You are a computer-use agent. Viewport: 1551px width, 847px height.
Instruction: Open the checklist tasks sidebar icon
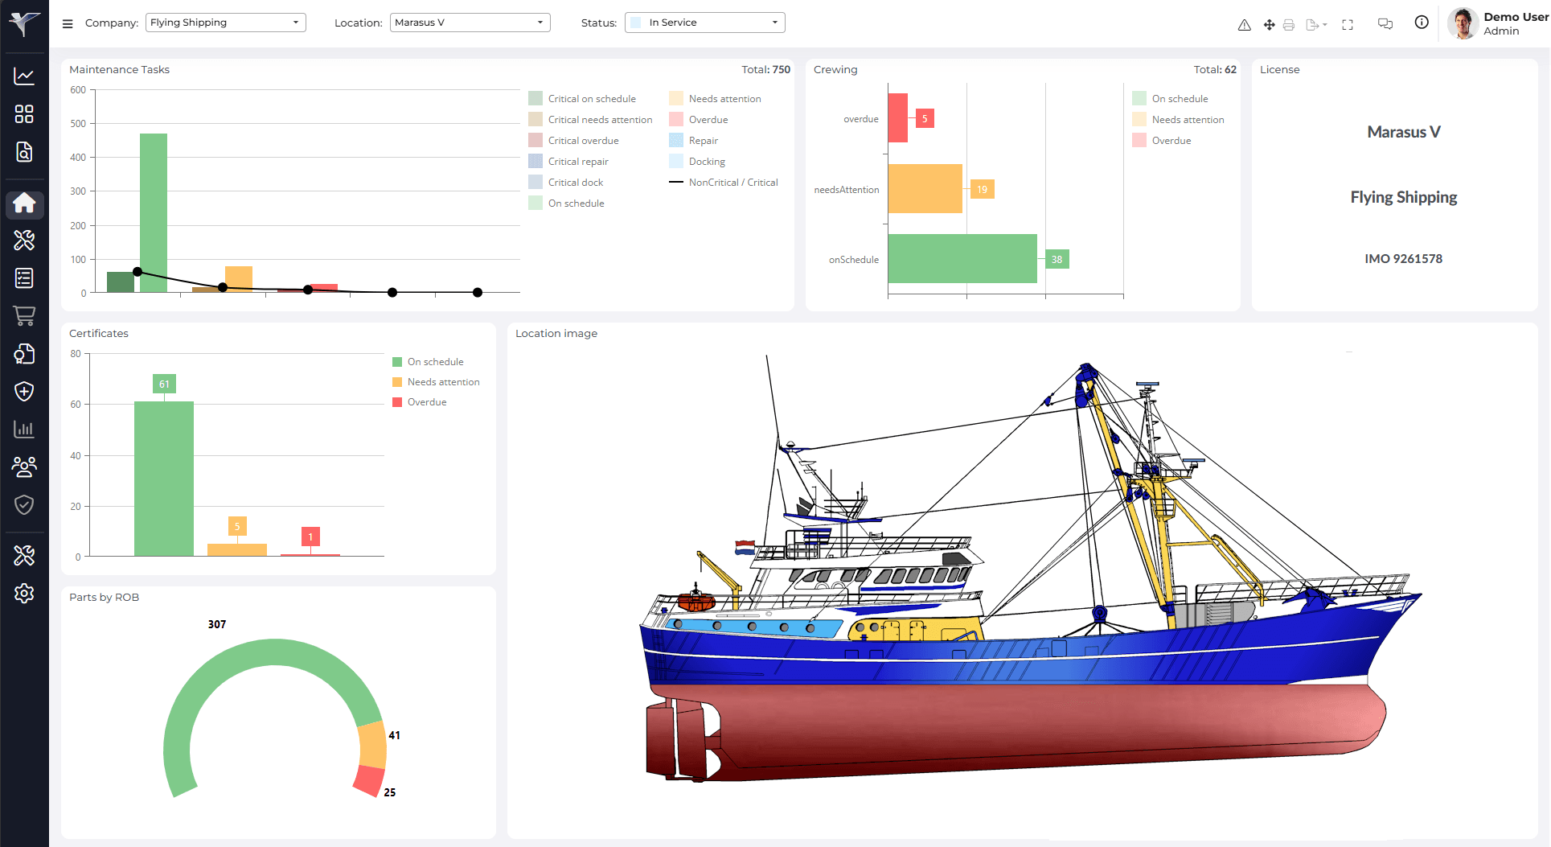(x=24, y=278)
